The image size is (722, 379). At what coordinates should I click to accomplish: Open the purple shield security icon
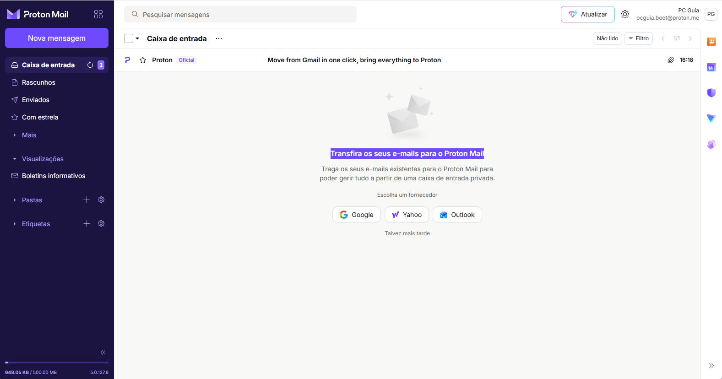(x=711, y=93)
